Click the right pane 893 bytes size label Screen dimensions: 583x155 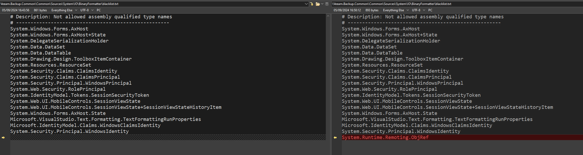tap(372, 10)
